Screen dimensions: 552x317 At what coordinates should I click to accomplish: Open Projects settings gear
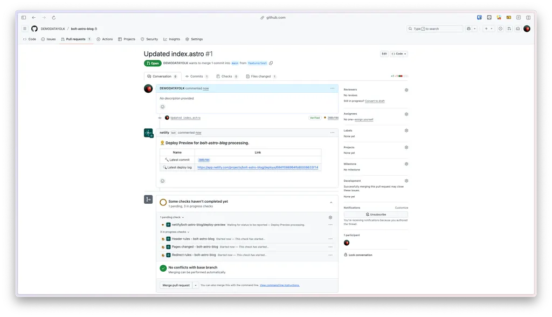[406, 147]
